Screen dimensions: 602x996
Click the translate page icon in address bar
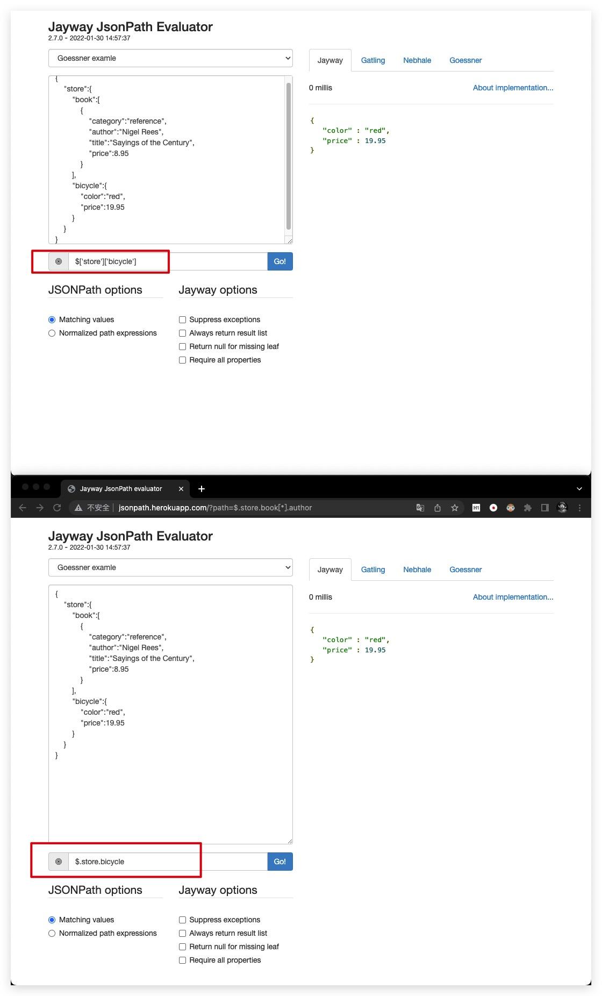point(420,508)
